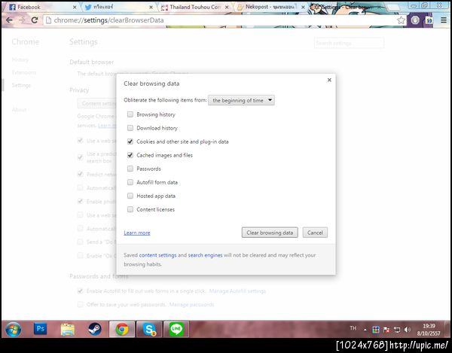Viewport: 452px width, 353px height.
Task: Bookmark this page with the star icon
Action: tap(401, 20)
